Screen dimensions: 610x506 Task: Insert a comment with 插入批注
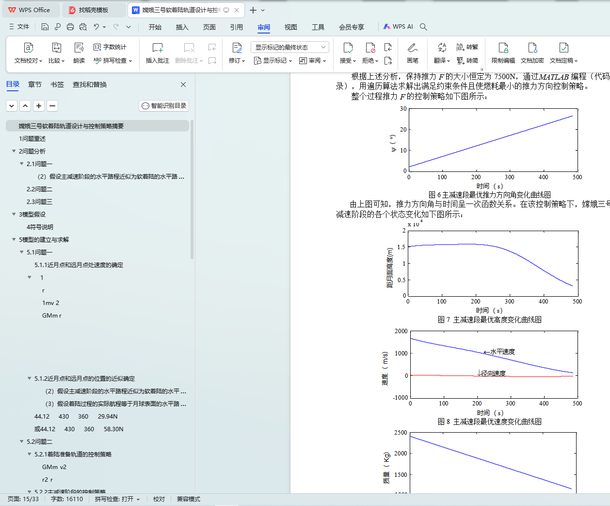158,53
